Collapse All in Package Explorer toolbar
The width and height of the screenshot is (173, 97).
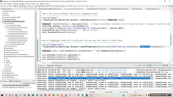(x=24, y=9)
